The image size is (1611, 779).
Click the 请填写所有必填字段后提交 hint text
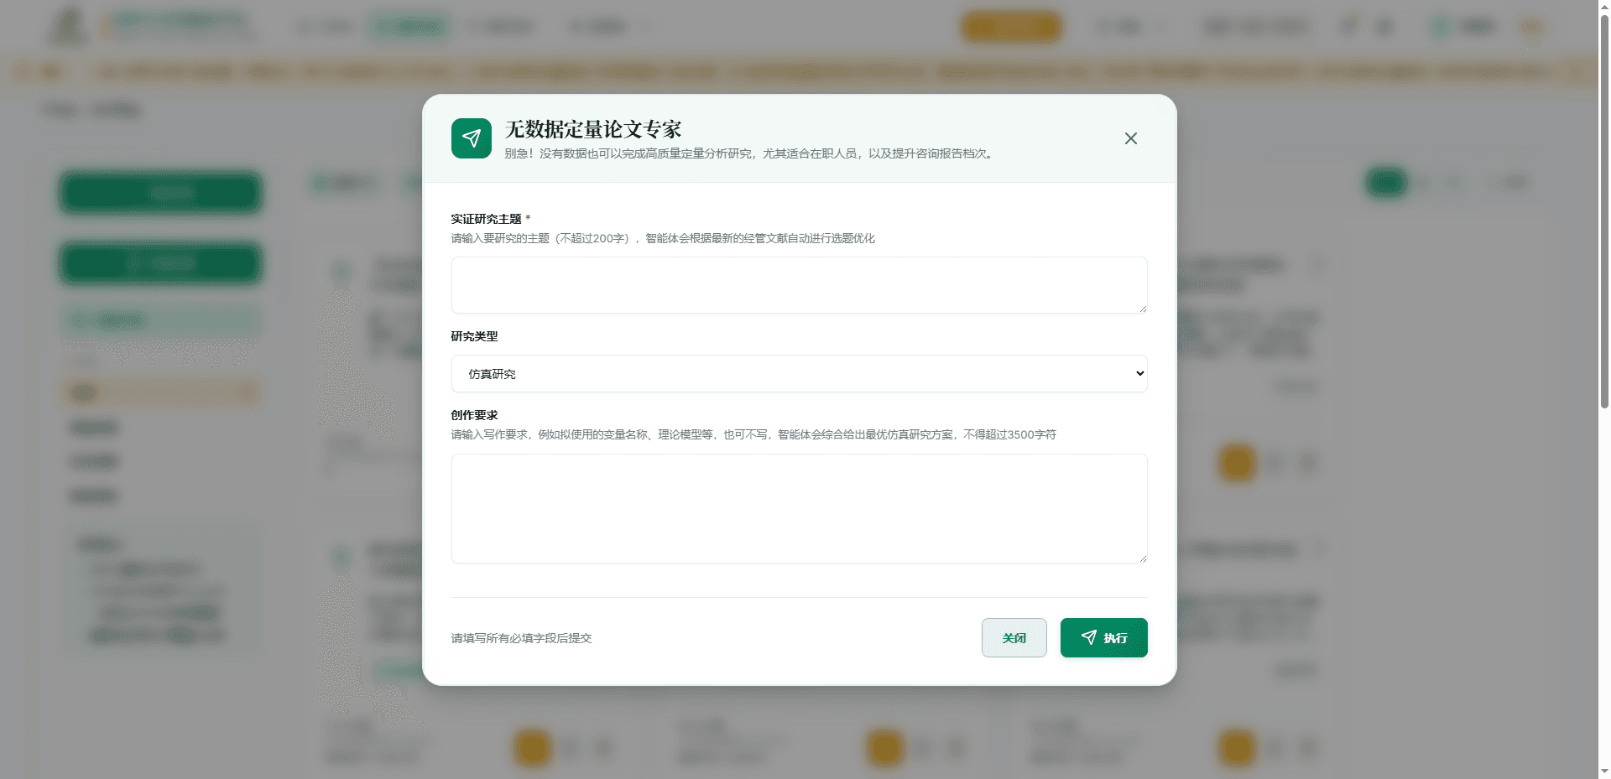[521, 638]
